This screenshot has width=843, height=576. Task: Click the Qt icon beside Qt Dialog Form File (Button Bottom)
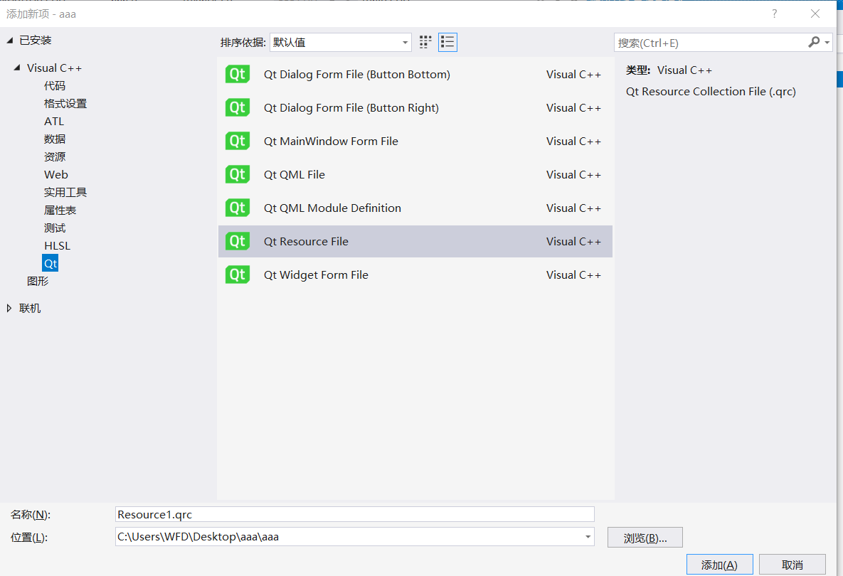(x=238, y=74)
